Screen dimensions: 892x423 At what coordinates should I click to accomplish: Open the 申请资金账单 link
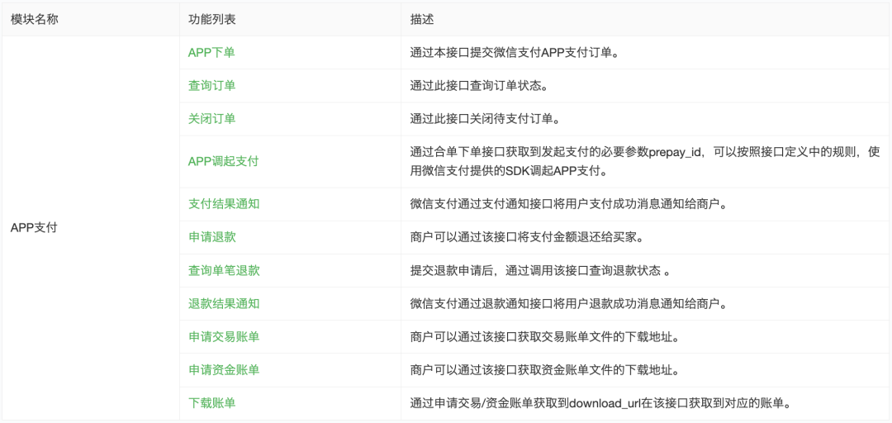pyautogui.click(x=224, y=369)
